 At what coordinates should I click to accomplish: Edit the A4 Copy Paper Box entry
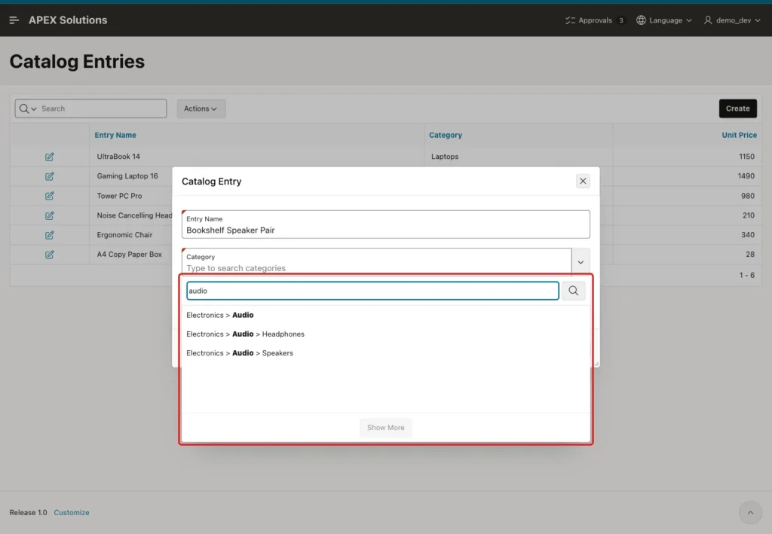(x=49, y=255)
